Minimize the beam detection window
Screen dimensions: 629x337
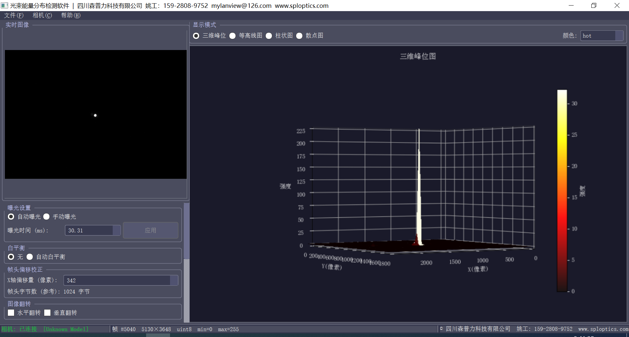tap(571, 6)
